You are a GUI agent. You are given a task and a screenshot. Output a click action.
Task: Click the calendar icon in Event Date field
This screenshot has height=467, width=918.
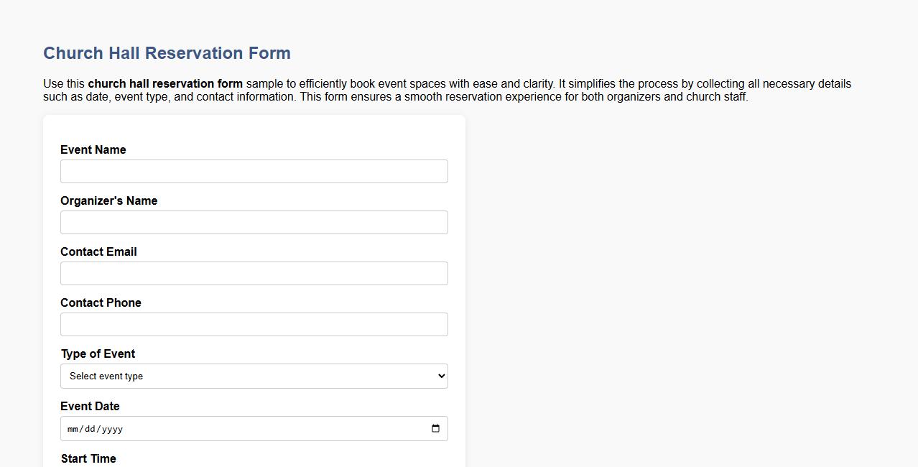[435, 428]
